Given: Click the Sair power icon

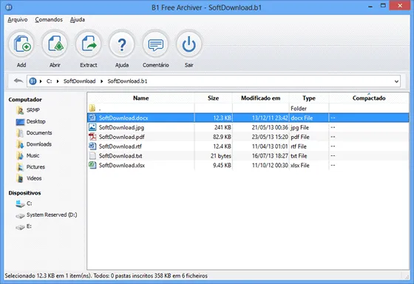Looking at the screenshot, I should pyautogui.click(x=189, y=44).
